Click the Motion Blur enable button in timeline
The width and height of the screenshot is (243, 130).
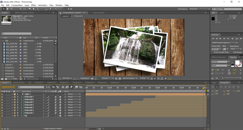(x=71, y=87)
